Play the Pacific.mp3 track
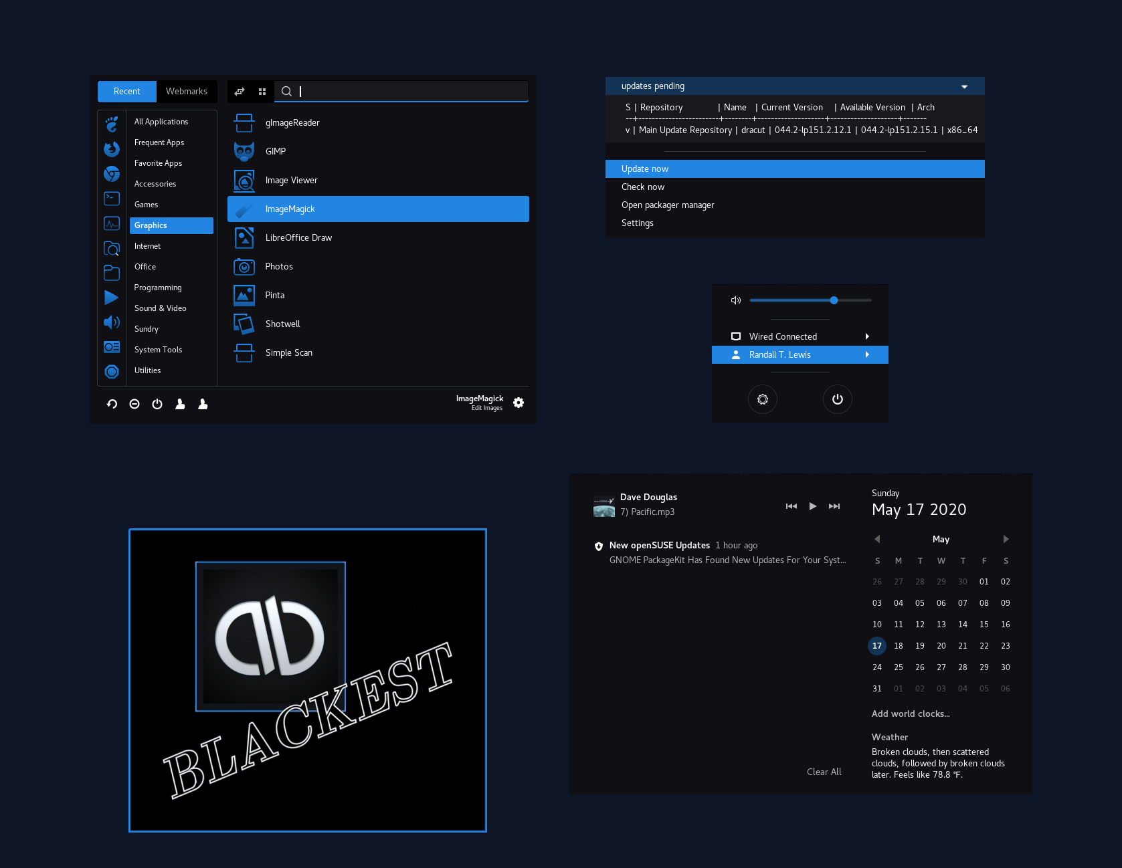The height and width of the screenshot is (868, 1122). tap(813, 506)
